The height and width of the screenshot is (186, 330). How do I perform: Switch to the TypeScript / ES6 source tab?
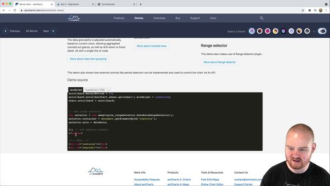pyautogui.click(x=95, y=90)
